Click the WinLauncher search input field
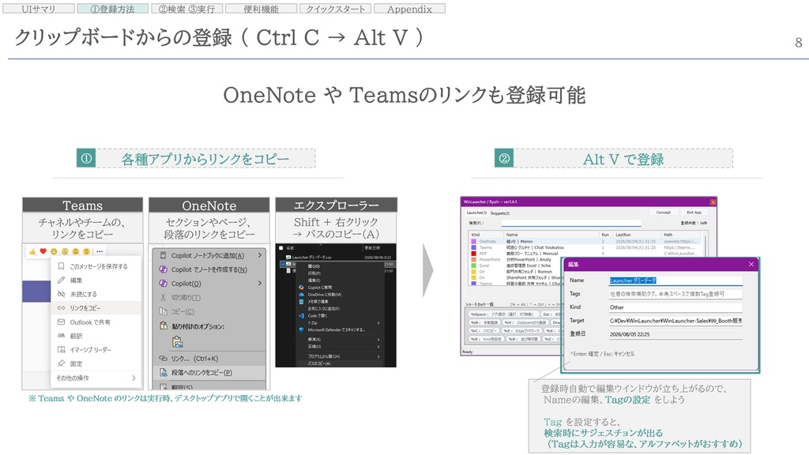 click(571, 223)
